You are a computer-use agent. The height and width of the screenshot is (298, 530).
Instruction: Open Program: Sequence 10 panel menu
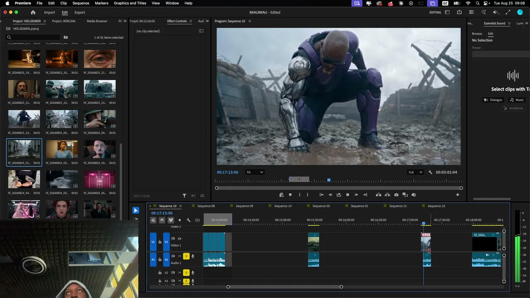250,21
